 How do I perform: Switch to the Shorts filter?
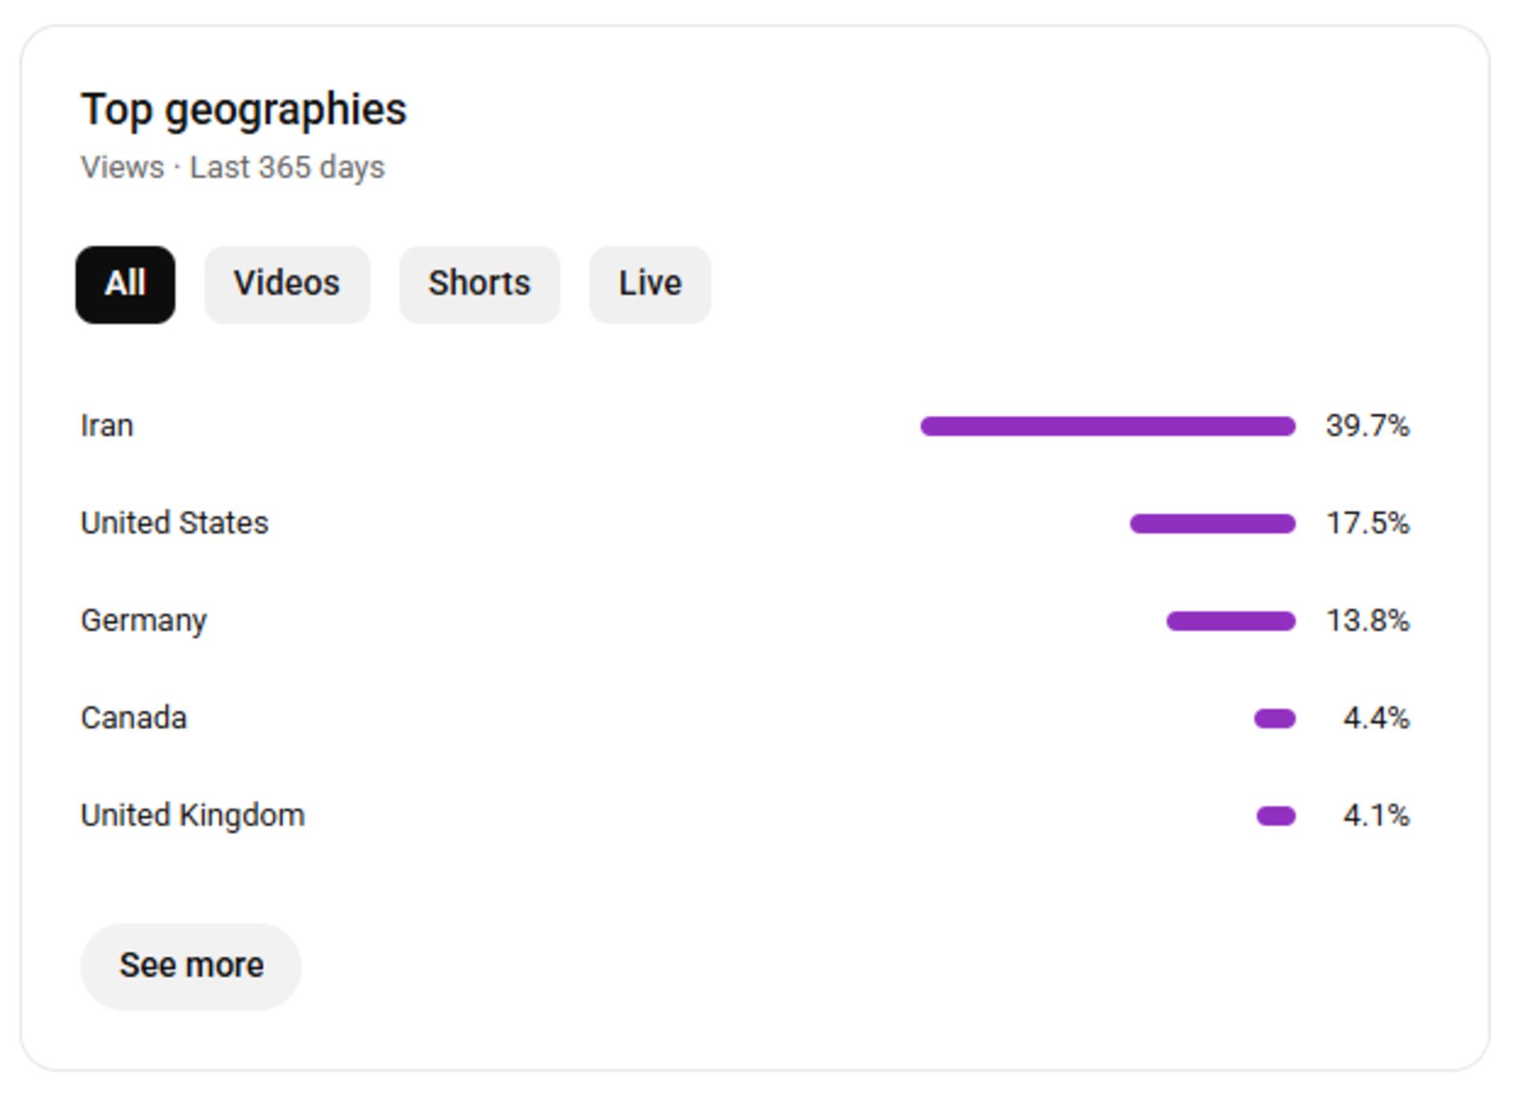tap(479, 284)
